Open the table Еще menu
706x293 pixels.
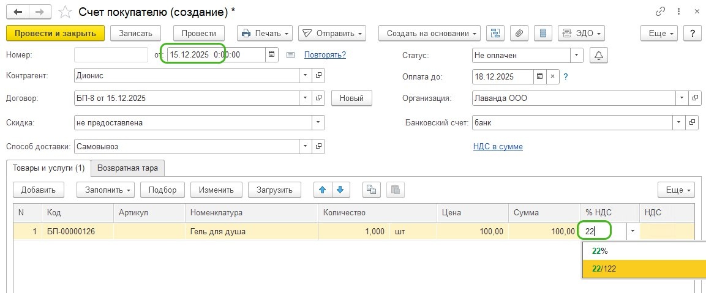coord(677,190)
